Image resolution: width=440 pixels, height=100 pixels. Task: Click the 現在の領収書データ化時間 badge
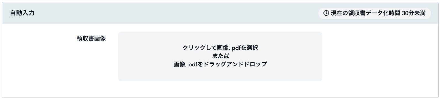point(374,13)
